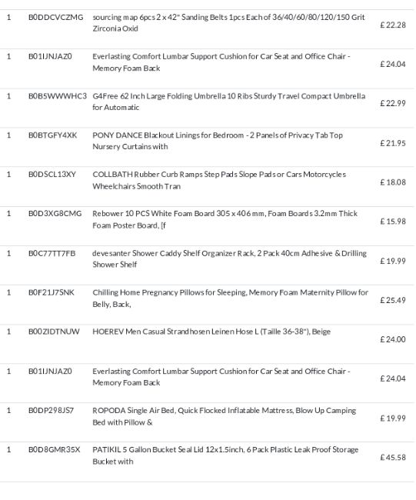Open devesanter Shower Caddy Shelf item
This screenshot has width=416, height=500.
tap(229, 259)
